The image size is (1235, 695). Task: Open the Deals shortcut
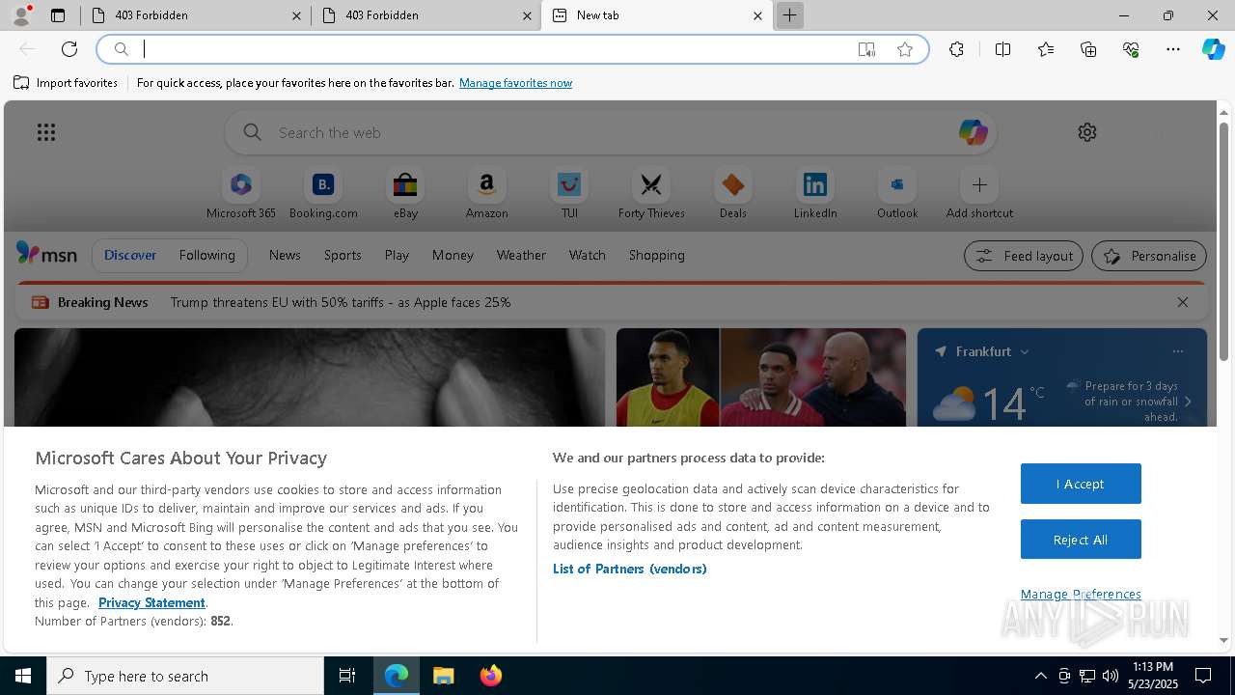(733, 193)
